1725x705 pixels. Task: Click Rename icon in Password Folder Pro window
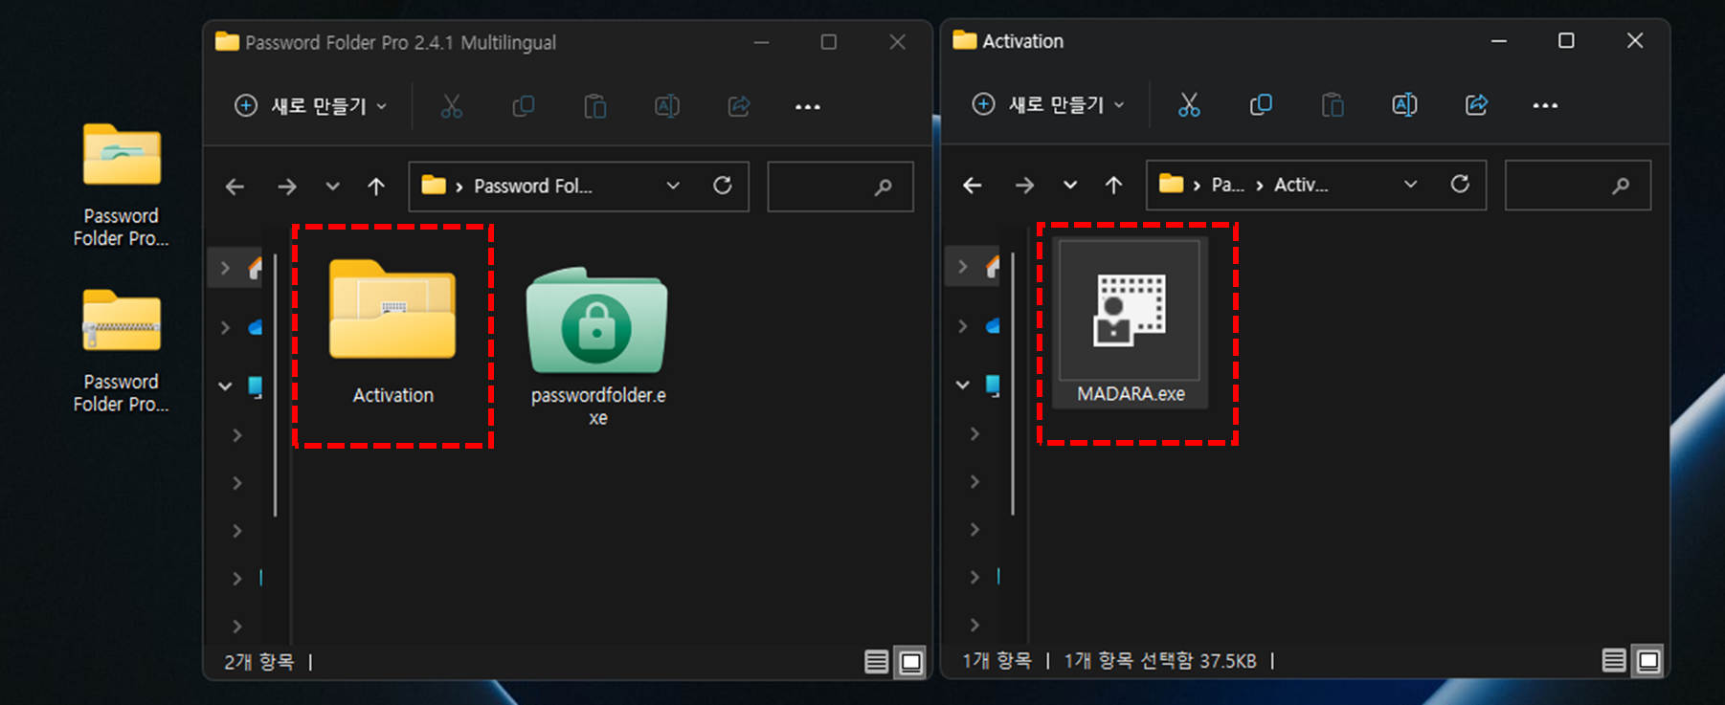coord(667,106)
